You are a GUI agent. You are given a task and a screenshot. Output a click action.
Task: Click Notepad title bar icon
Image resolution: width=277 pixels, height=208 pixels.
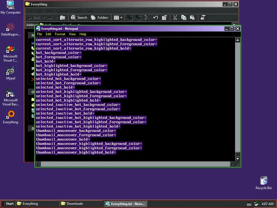tap(38, 28)
